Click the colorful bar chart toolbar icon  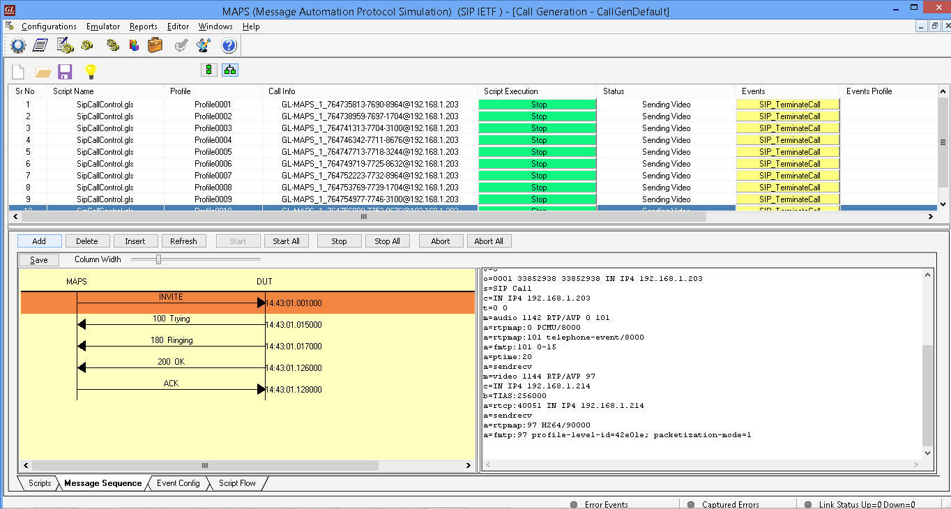133,46
